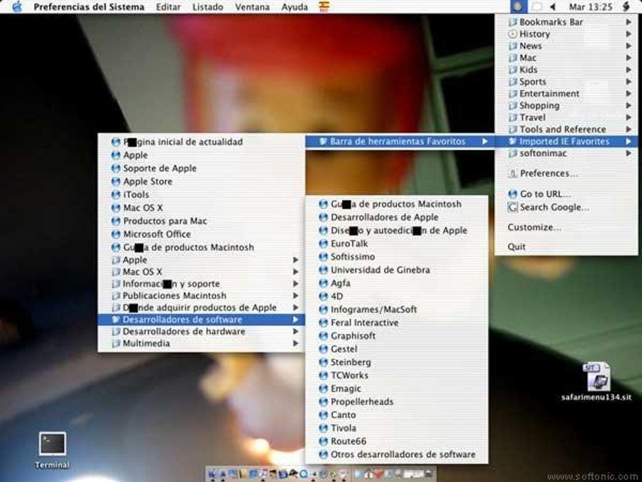
Task: Open the Listado menu
Action: click(208, 7)
